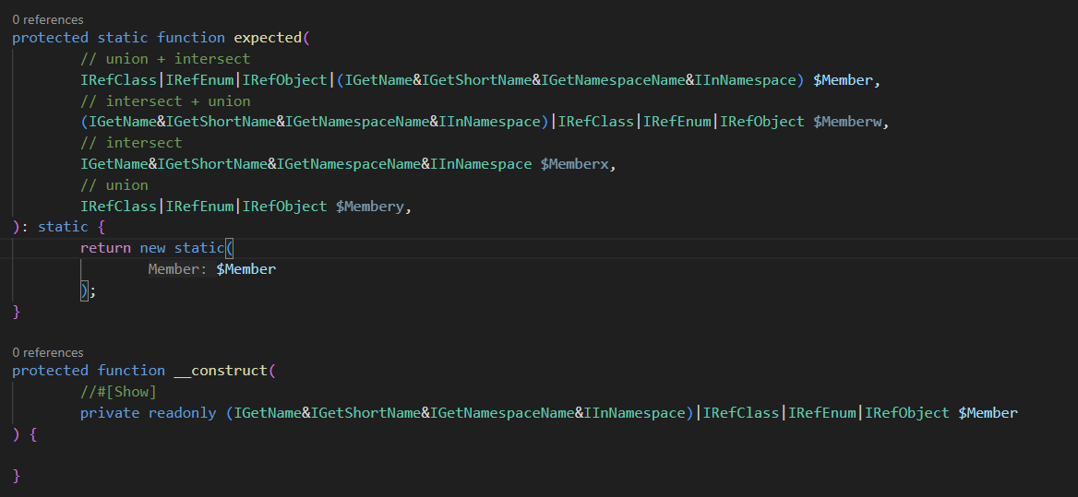Click $Member argument after the 'Member:' hint

coord(246,269)
